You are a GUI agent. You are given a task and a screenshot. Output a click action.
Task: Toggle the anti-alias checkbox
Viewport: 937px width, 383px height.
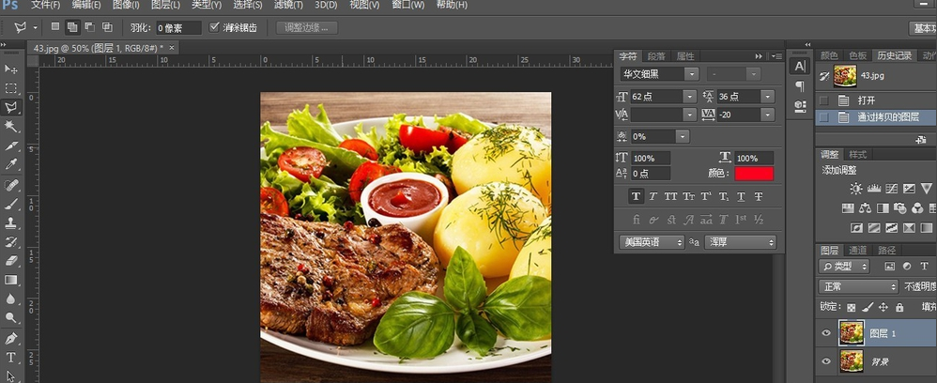click(x=214, y=27)
